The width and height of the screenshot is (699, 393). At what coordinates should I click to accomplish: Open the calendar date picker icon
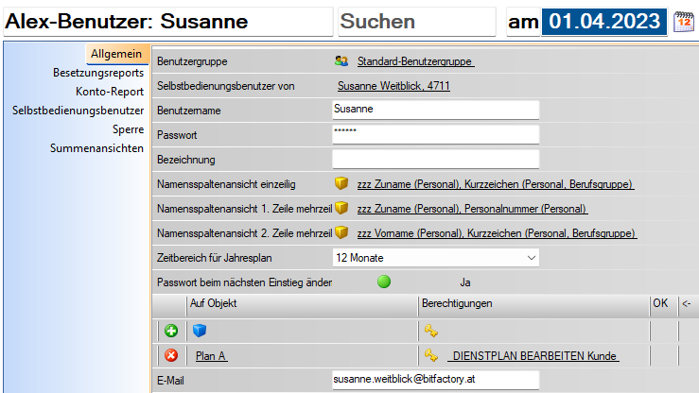[x=683, y=22]
